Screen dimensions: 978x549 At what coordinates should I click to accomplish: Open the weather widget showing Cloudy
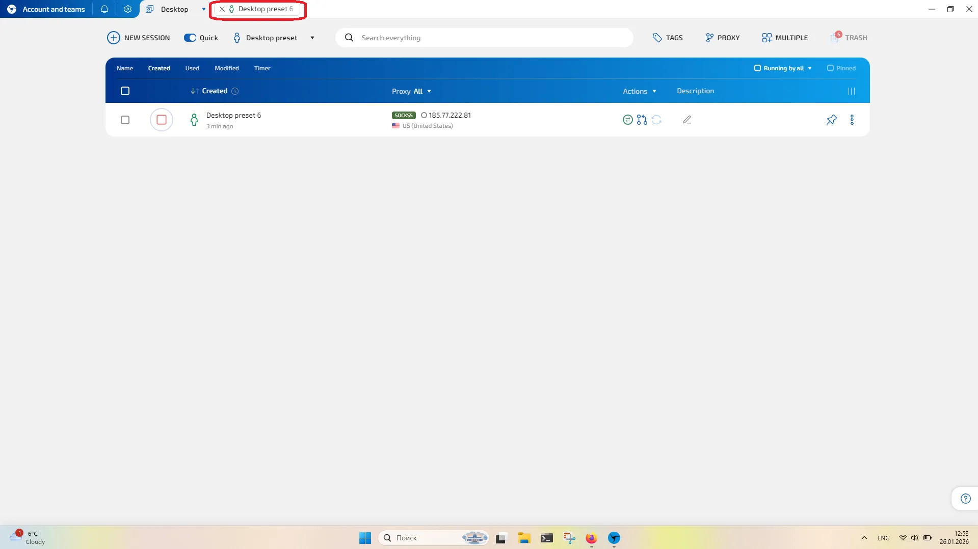28,538
